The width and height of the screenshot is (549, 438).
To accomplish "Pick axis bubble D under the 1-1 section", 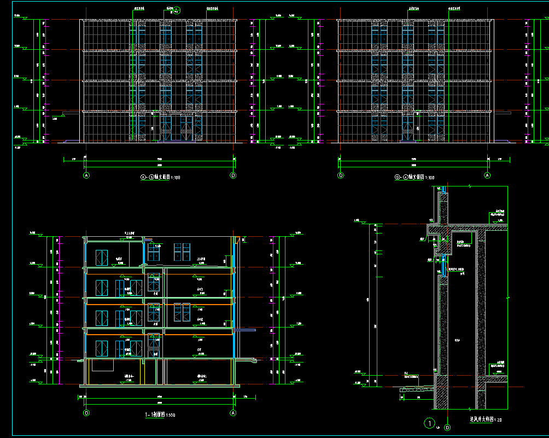I will [x=86, y=413].
